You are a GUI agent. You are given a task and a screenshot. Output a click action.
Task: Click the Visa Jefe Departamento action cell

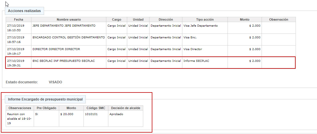coord(205,28)
